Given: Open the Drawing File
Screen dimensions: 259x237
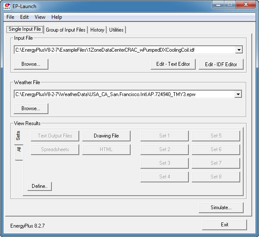Looking at the screenshot, I should [106, 136].
